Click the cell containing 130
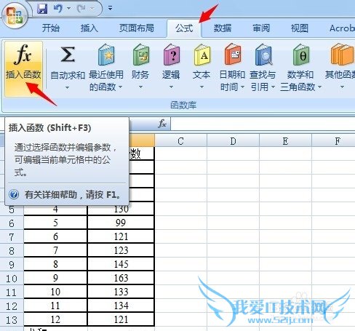 (121, 209)
